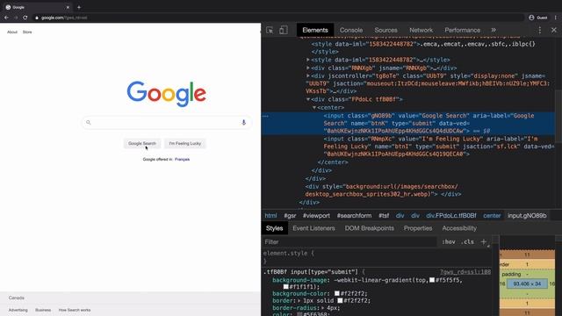
Task: Open the DOM Breakpoints tab
Action: (x=369, y=228)
